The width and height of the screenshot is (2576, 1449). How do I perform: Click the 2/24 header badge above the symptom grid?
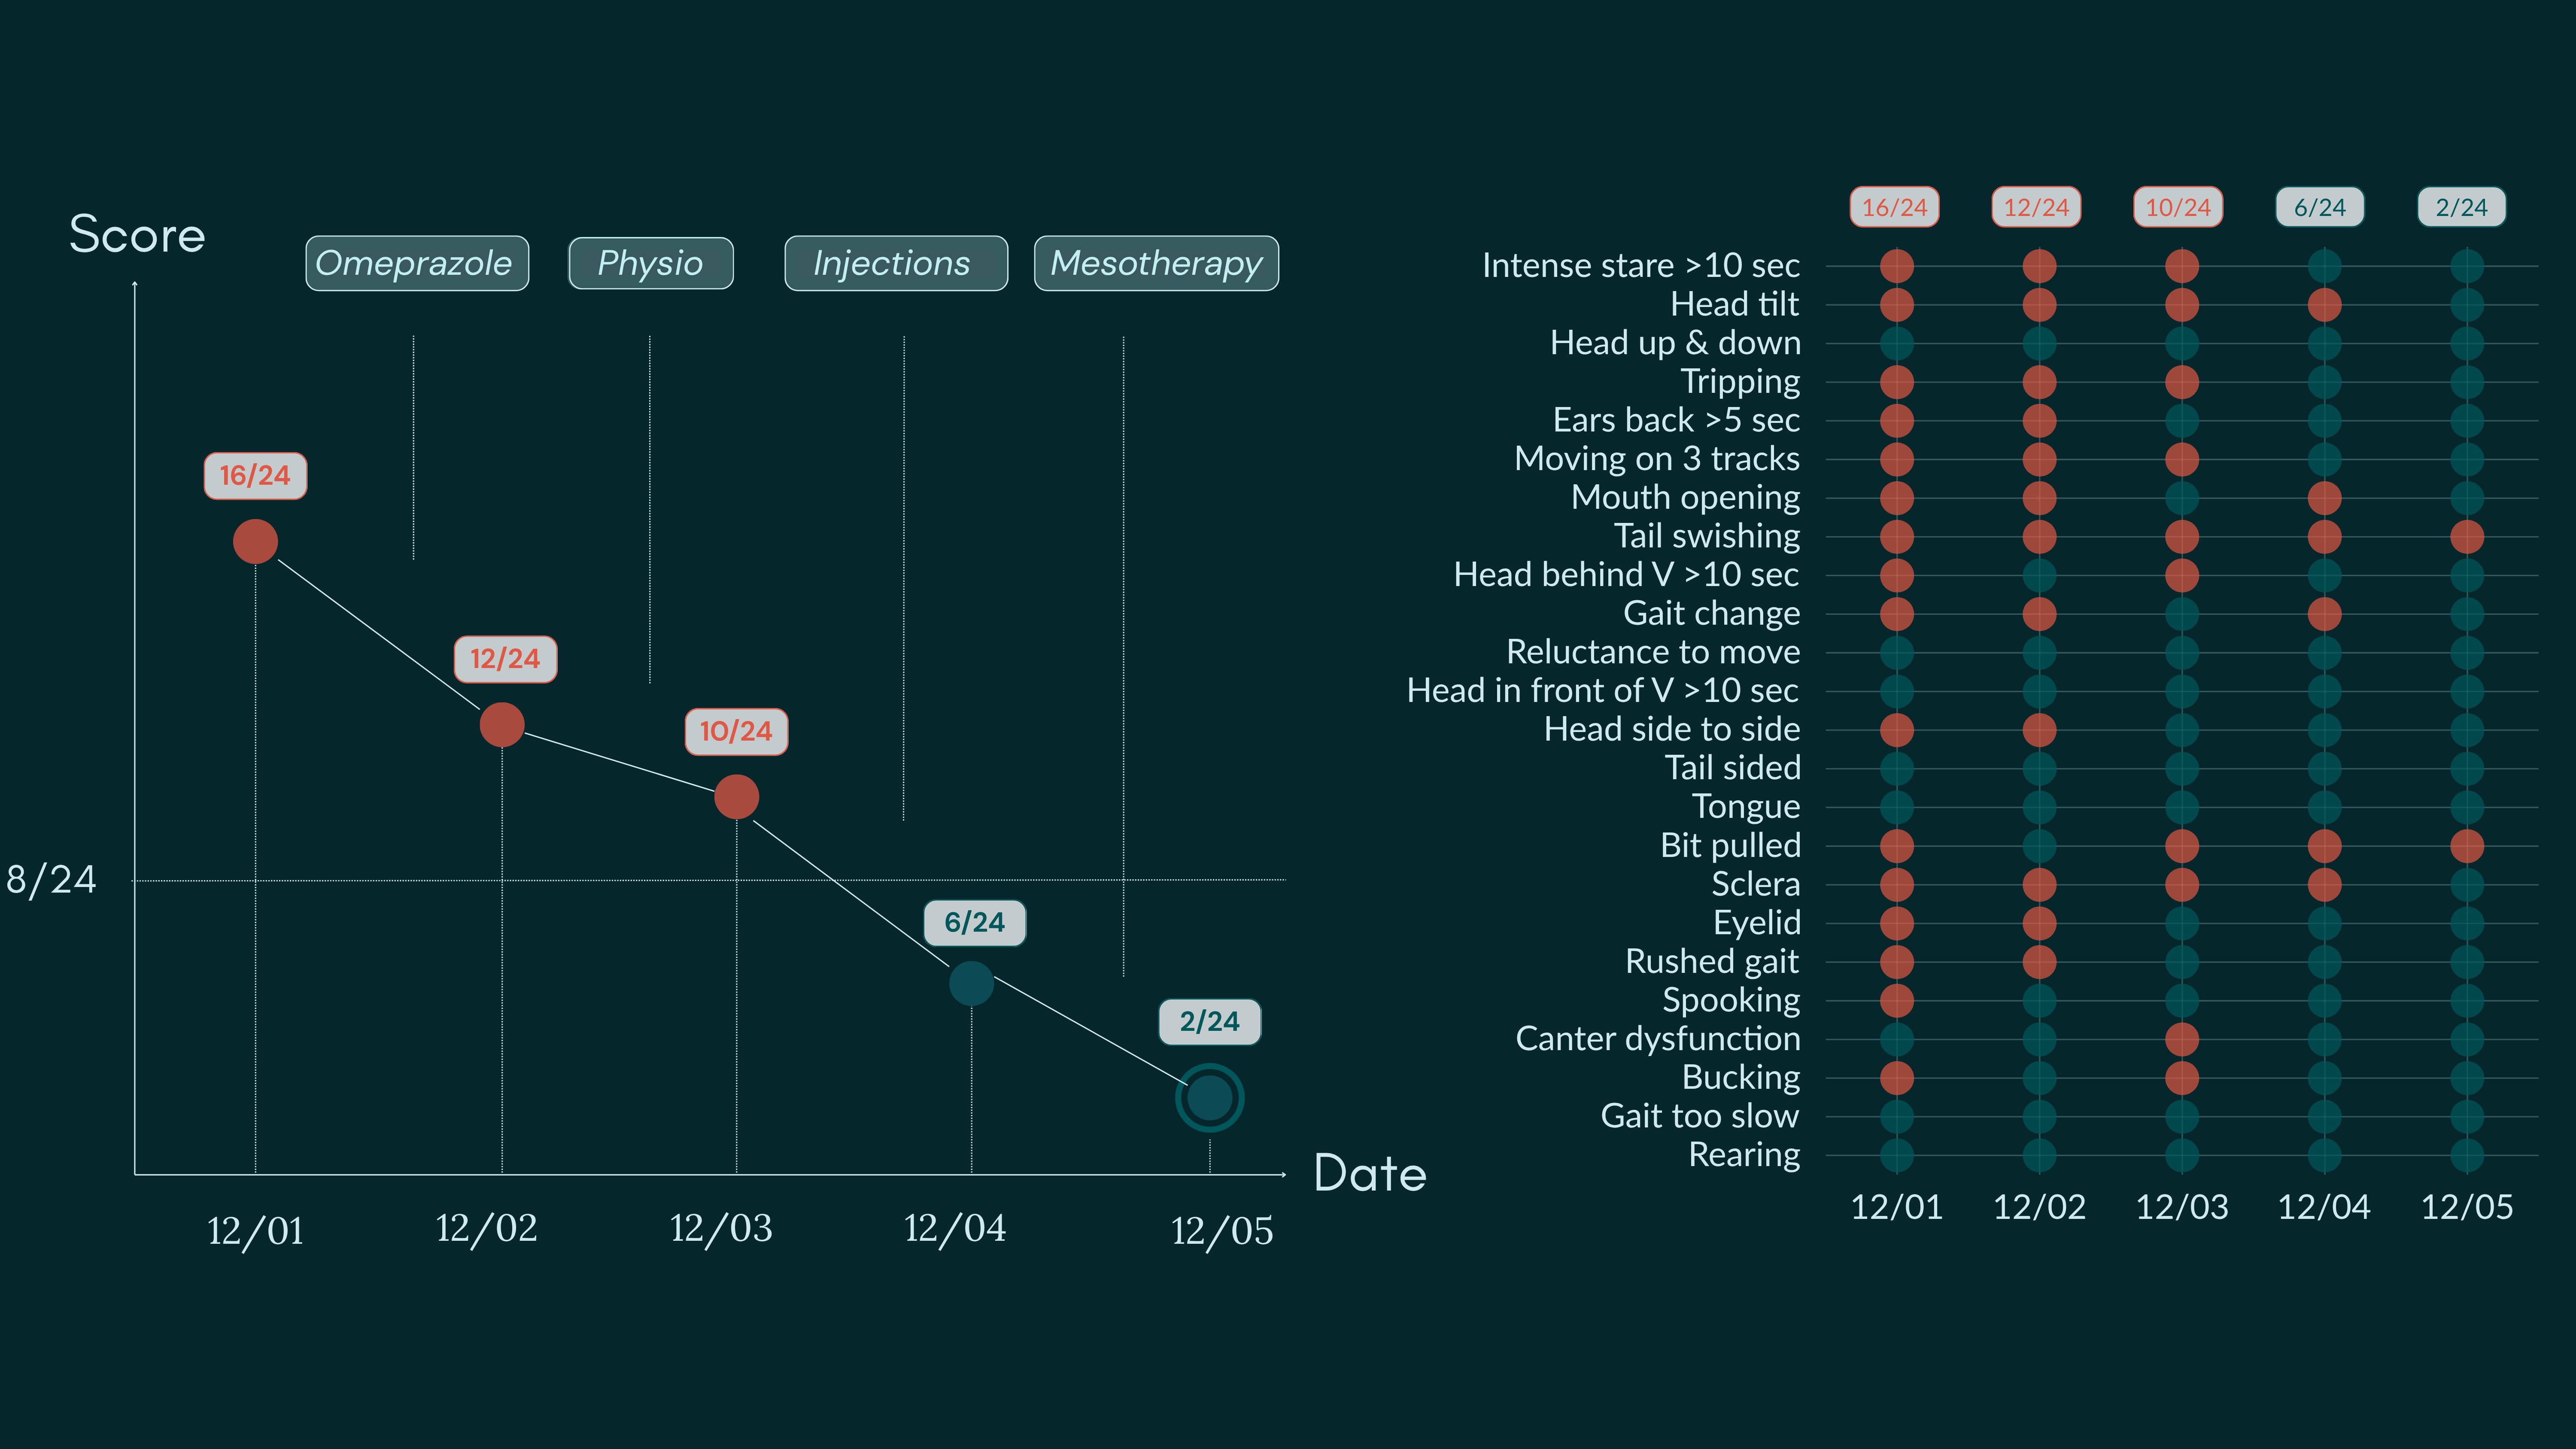click(x=2462, y=207)
